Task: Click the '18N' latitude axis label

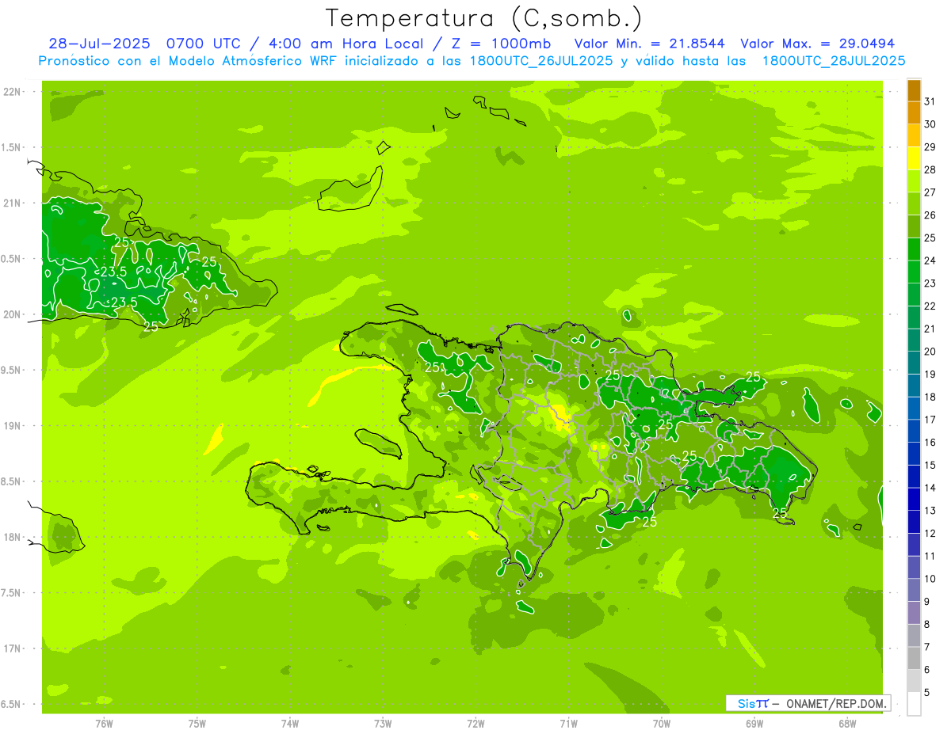Action: pyautogui.click(x=12, y=538)
